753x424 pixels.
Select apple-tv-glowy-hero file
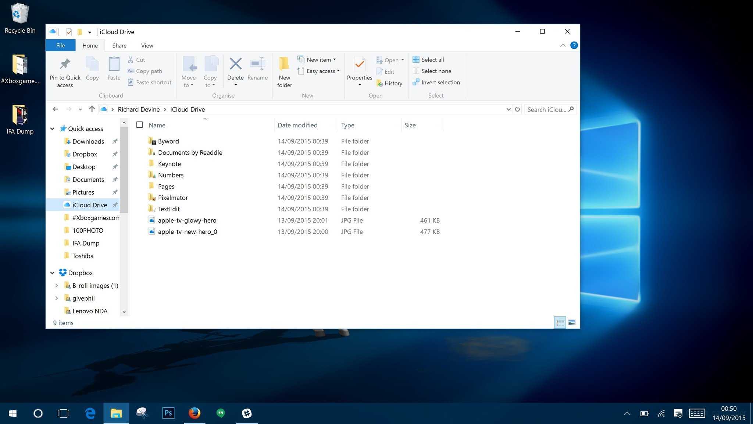tap(187, 220)
